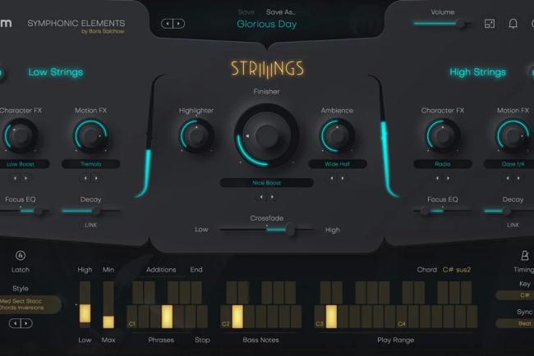Click the STRINGS instrument logo
The height and width of the screenshot is (356, 534).
267,69
